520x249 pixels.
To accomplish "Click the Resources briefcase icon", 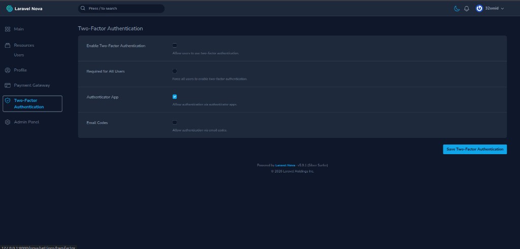I will click(x=7, y=45).
